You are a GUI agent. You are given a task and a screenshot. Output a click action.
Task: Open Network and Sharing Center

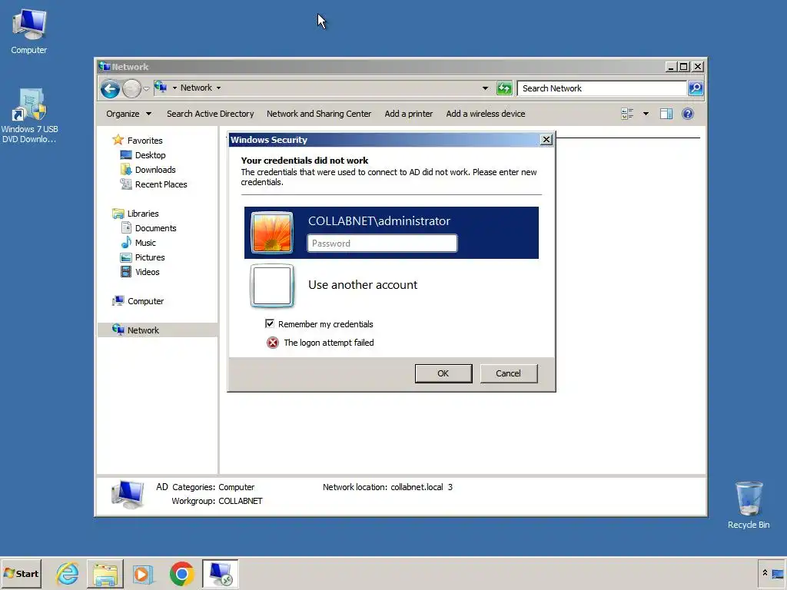pyautogui.click(x=319, y=114)
